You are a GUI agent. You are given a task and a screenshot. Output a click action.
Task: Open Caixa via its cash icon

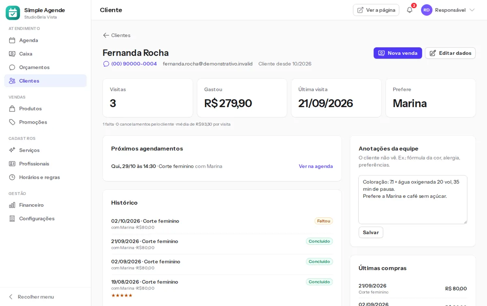coord(12,53)
